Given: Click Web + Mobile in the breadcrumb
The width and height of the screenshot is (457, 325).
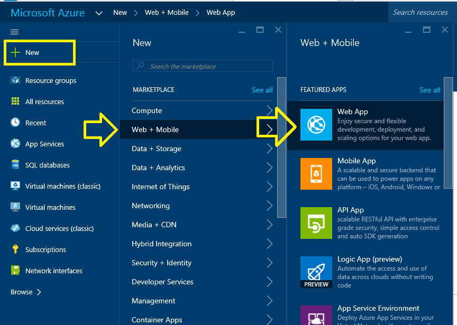Looking at the screenshot, I should click(x=167, y=13).
